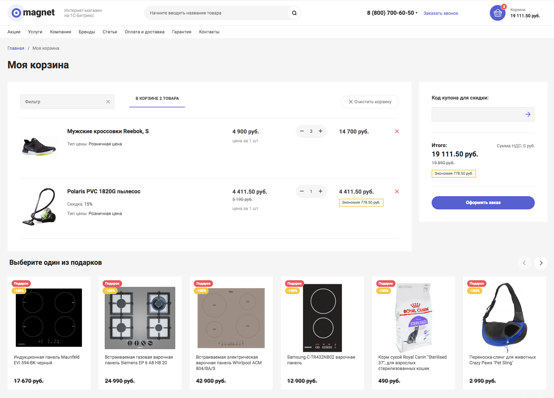Apply coupon with the arrow icon

pyautogui.click(x=528, y=114)
